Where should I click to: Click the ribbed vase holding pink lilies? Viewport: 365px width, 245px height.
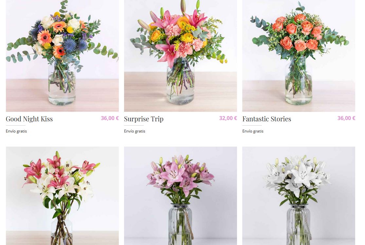pos(180,224)
